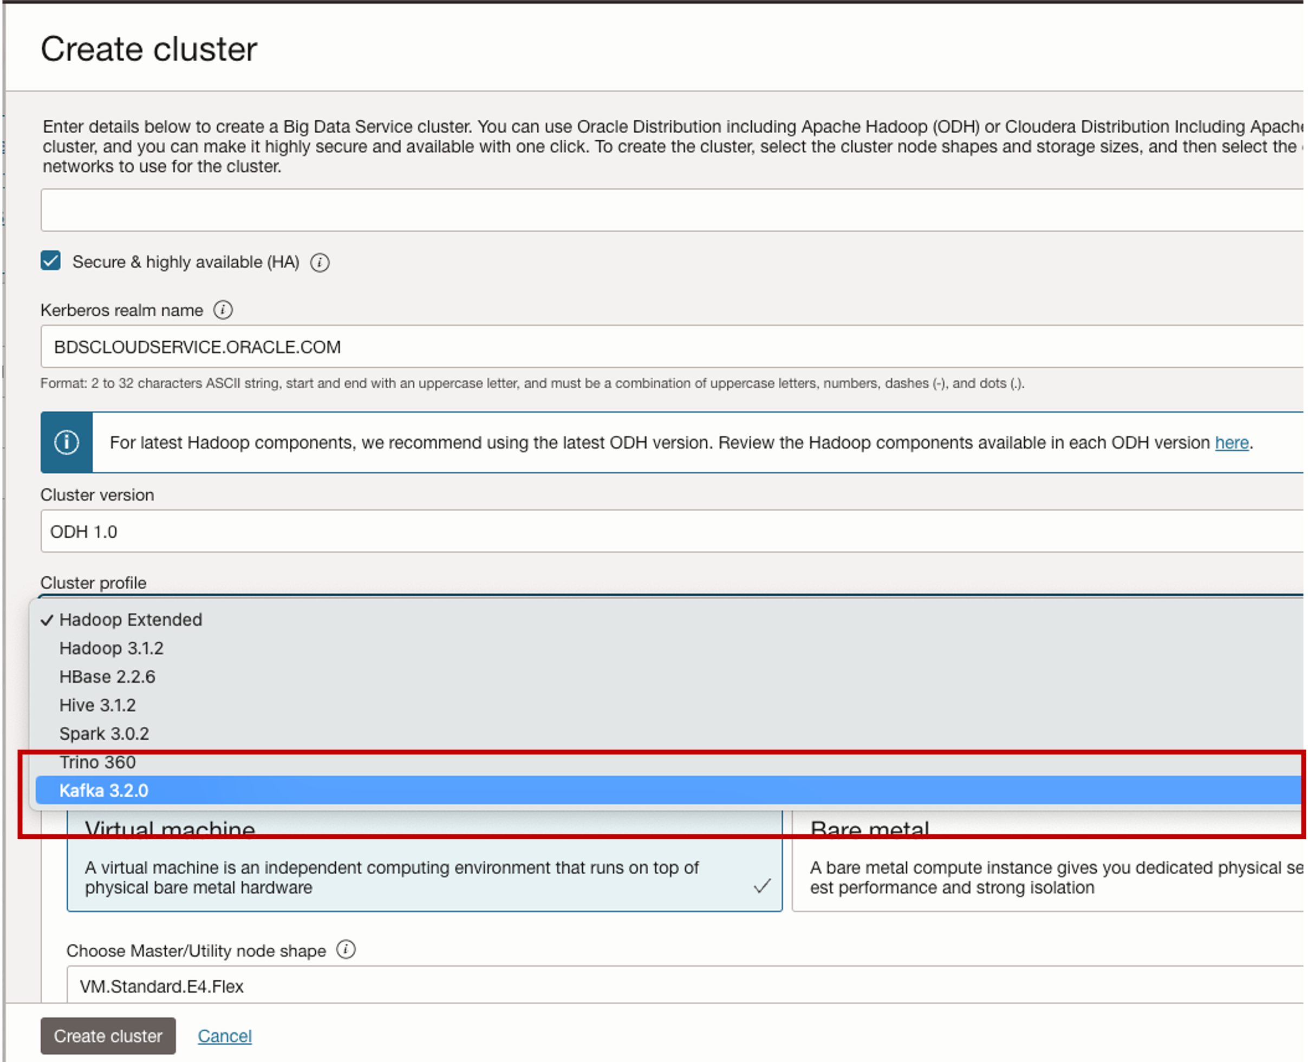
Task: Select Hadoop Extended profile option
Action: point(668,620)
